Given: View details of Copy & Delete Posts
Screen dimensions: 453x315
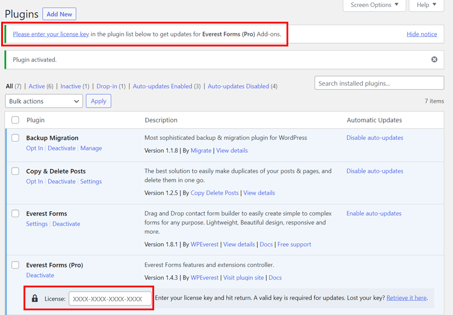Looking at the screenshot, I should [x=259, y=193].
